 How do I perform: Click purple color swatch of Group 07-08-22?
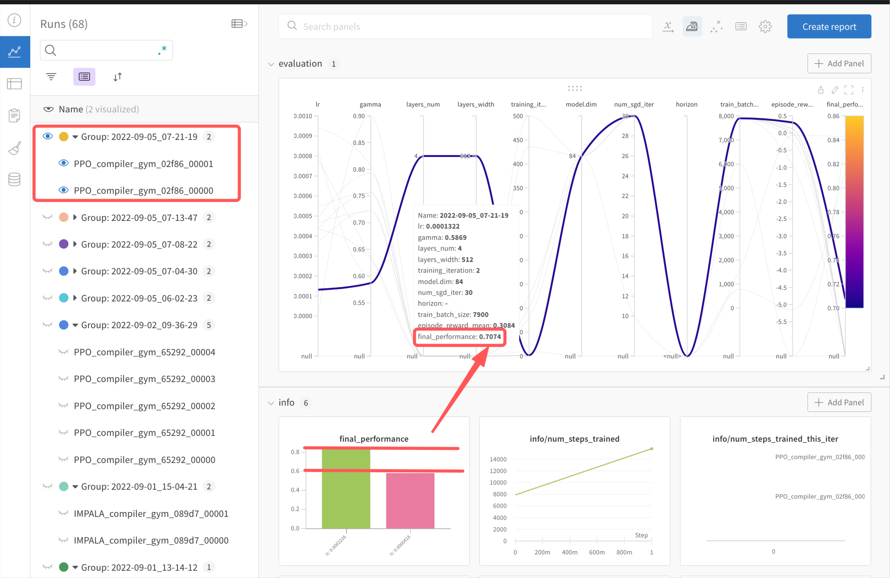pyautogui.click(x=64, y=244)
